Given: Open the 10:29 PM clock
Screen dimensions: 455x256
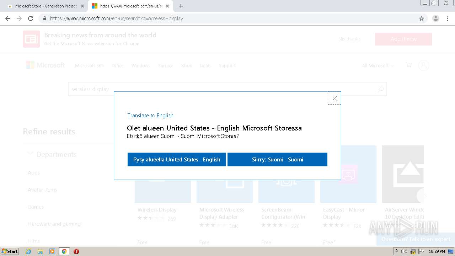Looking at the screenshot, I should (437, 251).
